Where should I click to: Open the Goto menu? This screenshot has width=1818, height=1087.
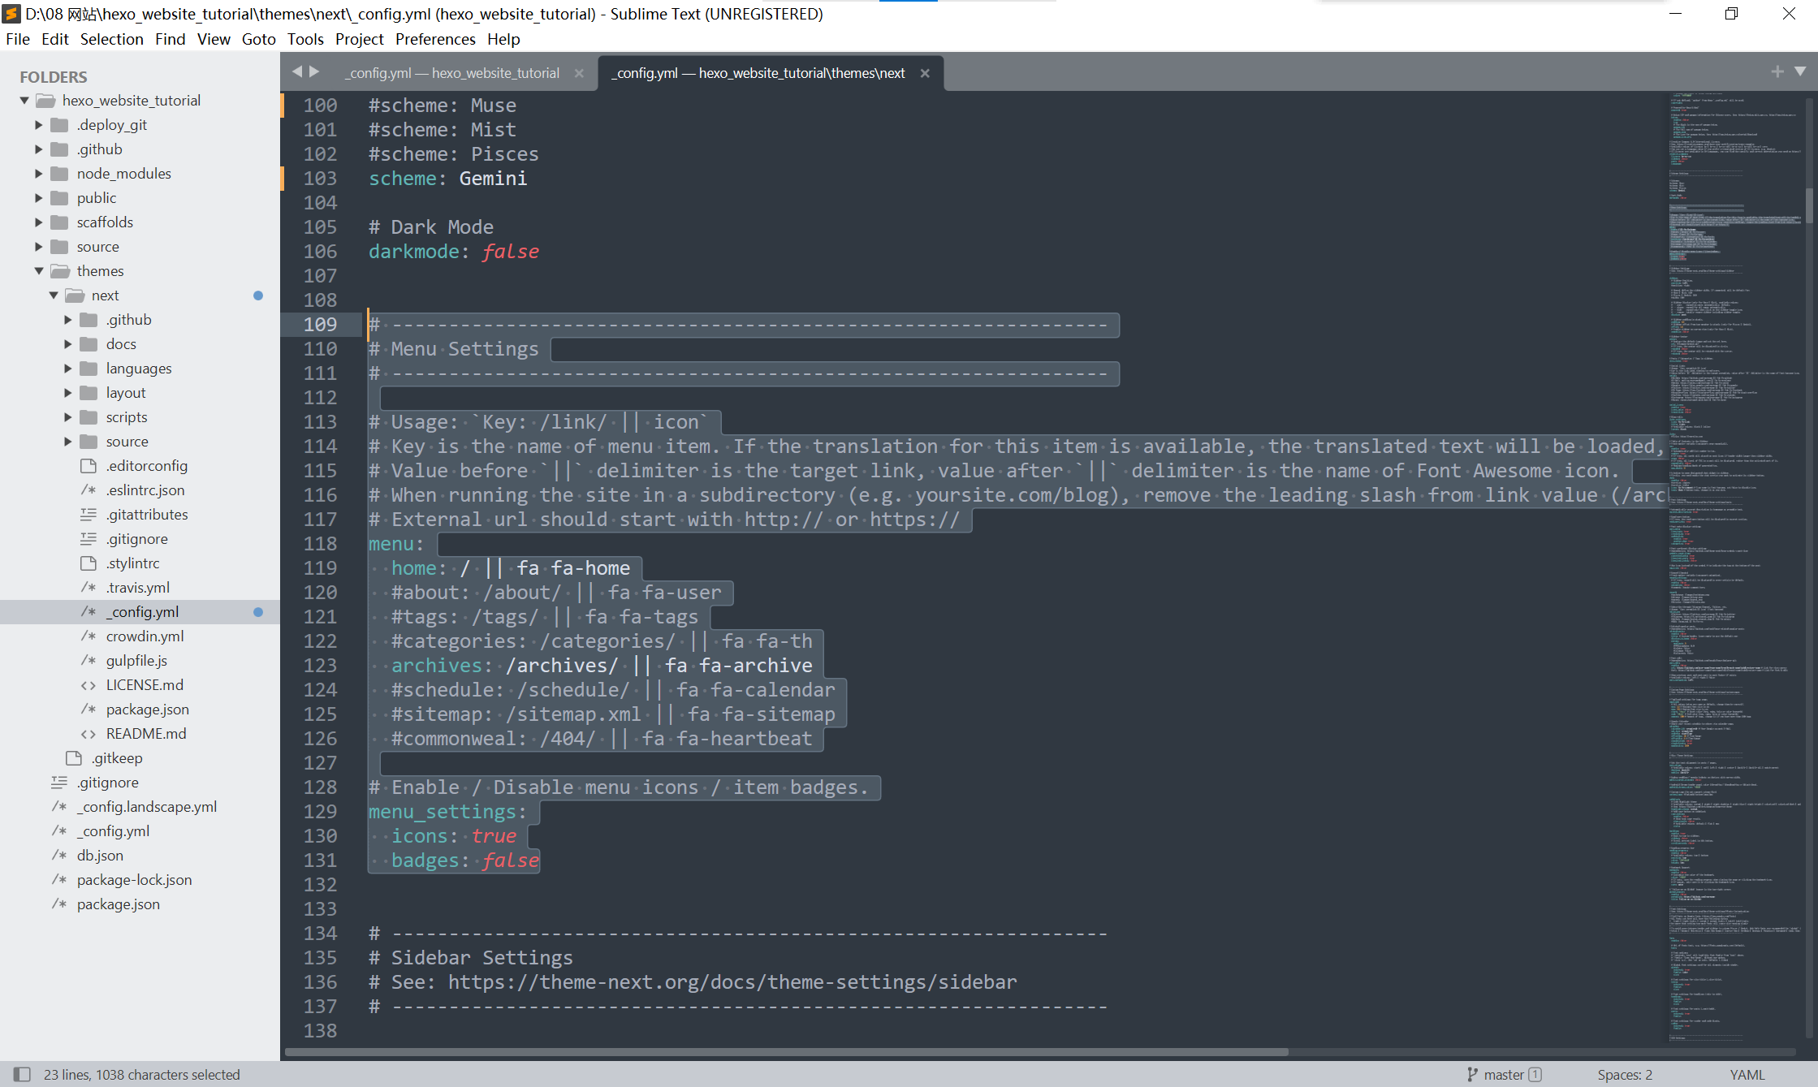point(258,39)
